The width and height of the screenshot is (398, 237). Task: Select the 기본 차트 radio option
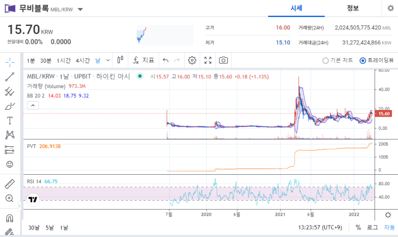(x=337, y=60)
